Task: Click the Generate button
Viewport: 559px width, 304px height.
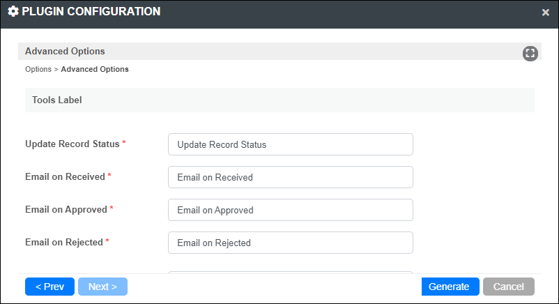Action: pyautogui.click(x=450, y=287)
